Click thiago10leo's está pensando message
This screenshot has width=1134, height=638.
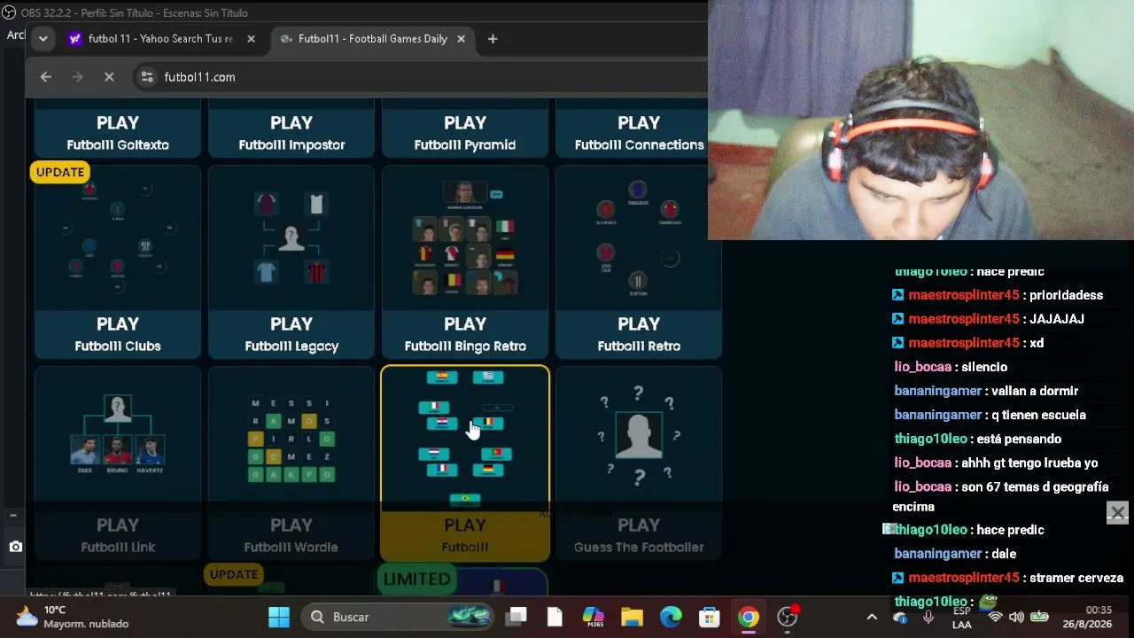[x=977, y=439]
